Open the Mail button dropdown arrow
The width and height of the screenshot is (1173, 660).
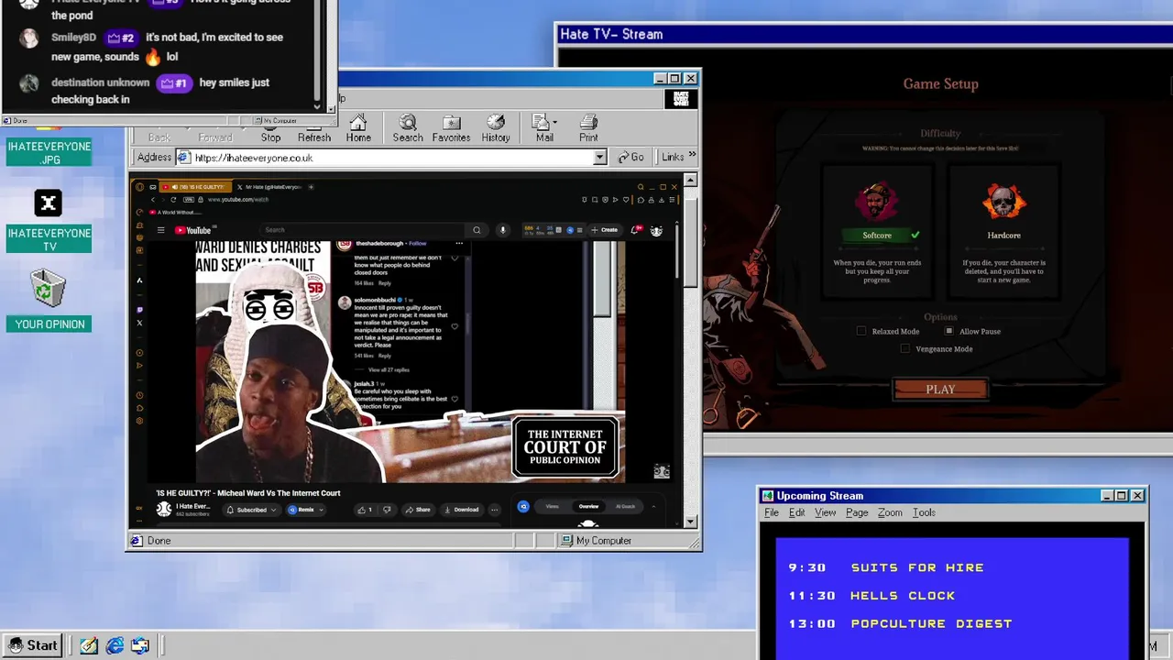click(554, 122)
